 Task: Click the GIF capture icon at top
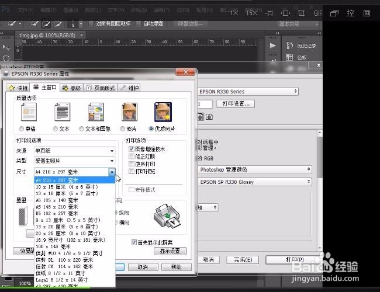click(x=317, y=13)
